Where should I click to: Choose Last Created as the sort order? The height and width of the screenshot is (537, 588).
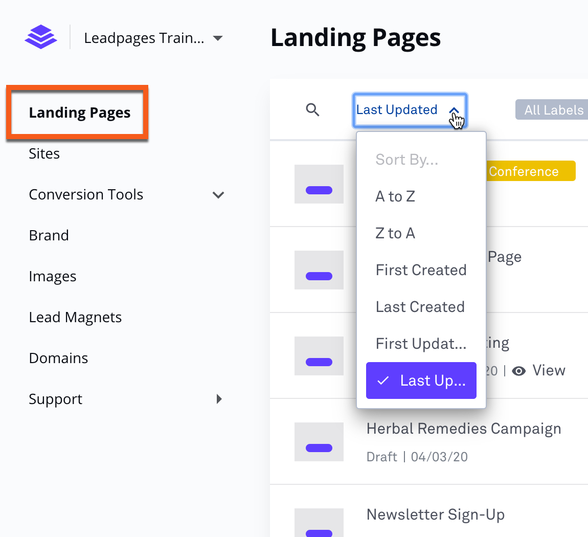point(420,306)
